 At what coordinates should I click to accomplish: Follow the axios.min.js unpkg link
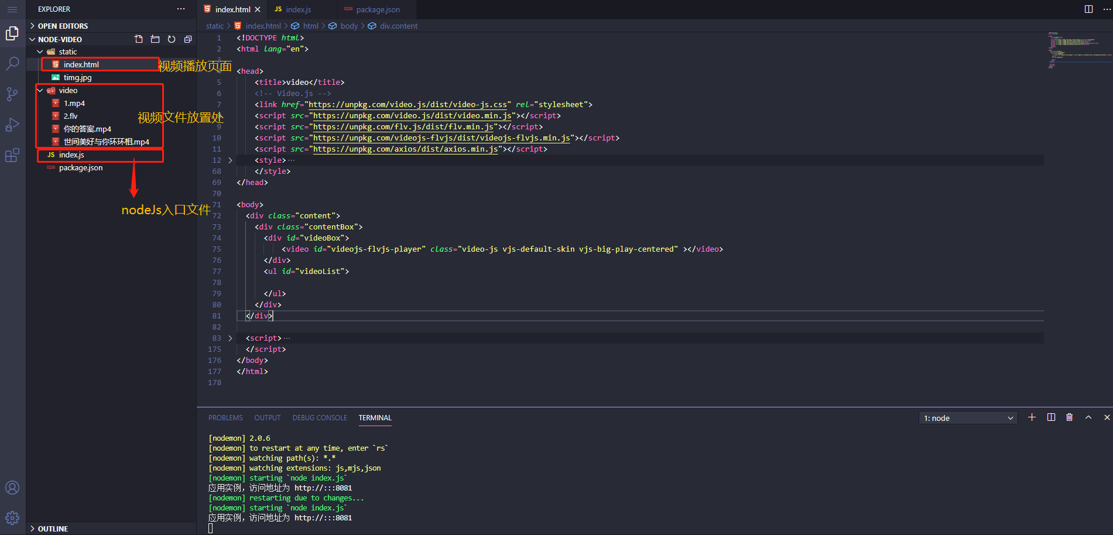[x=406, y=149]
